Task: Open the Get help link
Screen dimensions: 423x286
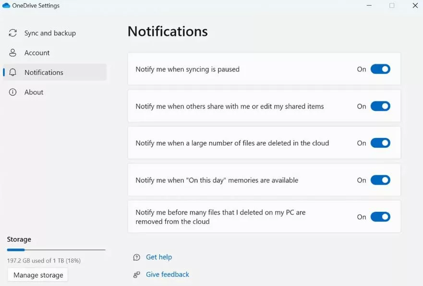Action: (158, 257)
